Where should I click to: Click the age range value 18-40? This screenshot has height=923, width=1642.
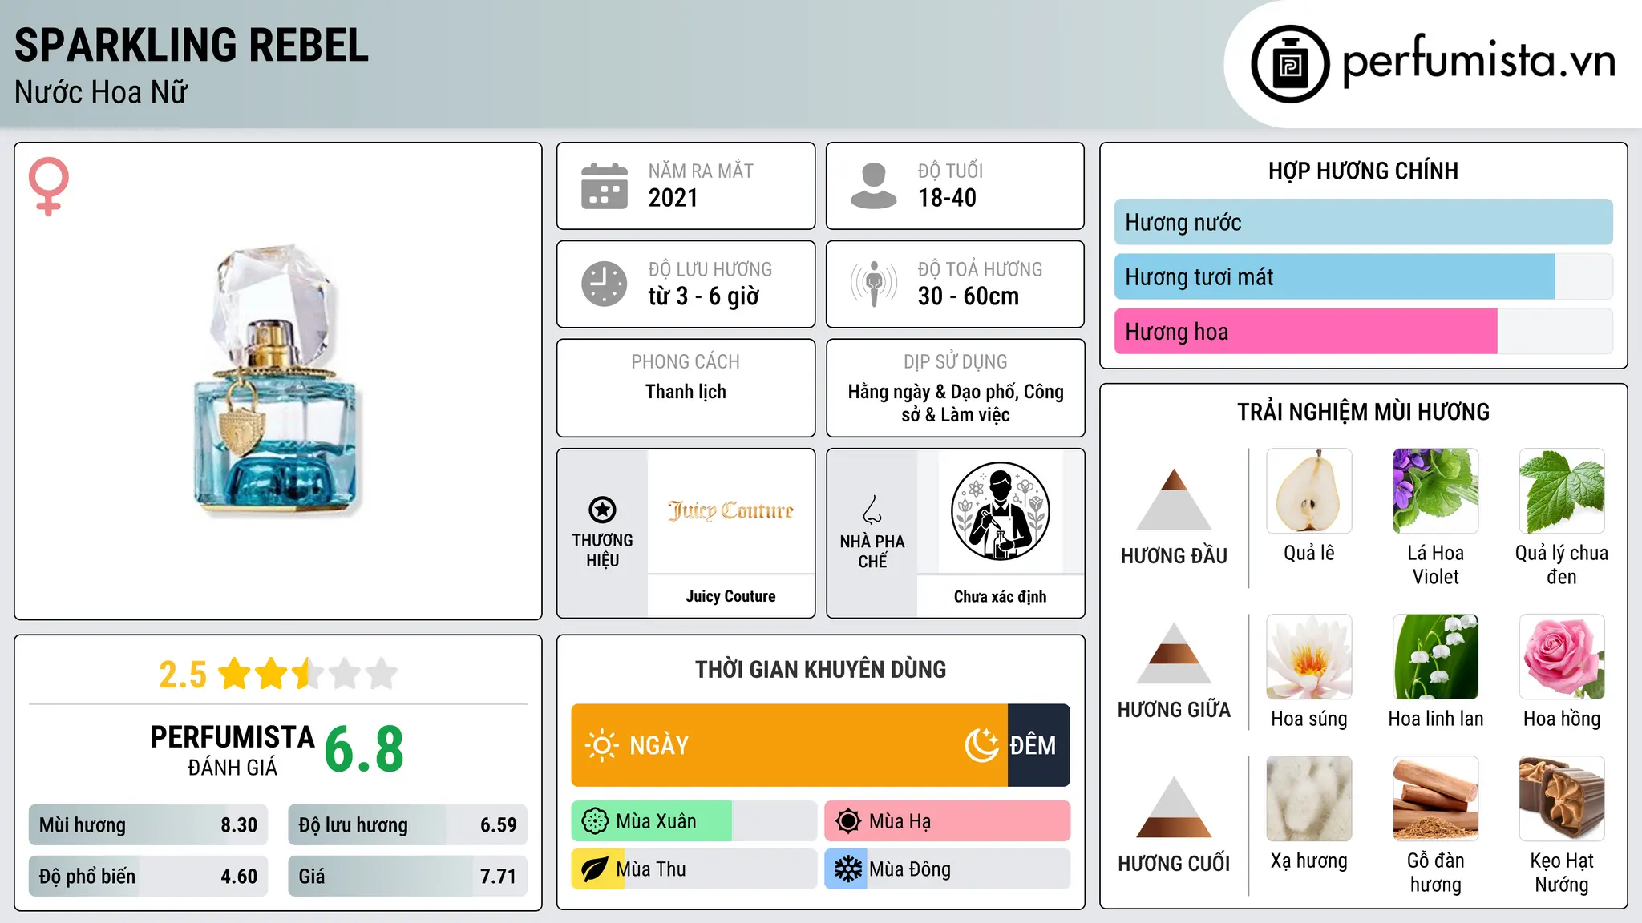point(947,198)
